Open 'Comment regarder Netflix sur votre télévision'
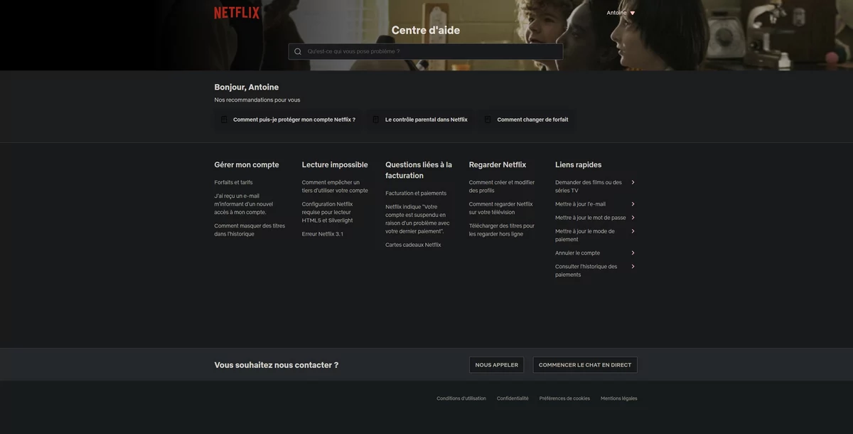Image resolution: width=853 pixels, height=434 pixels. (x=500, y=208)
